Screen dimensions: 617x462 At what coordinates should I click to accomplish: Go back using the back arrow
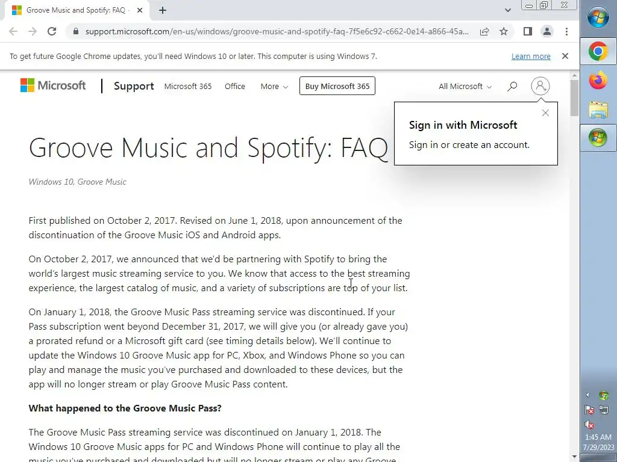[x=13, y=31]
